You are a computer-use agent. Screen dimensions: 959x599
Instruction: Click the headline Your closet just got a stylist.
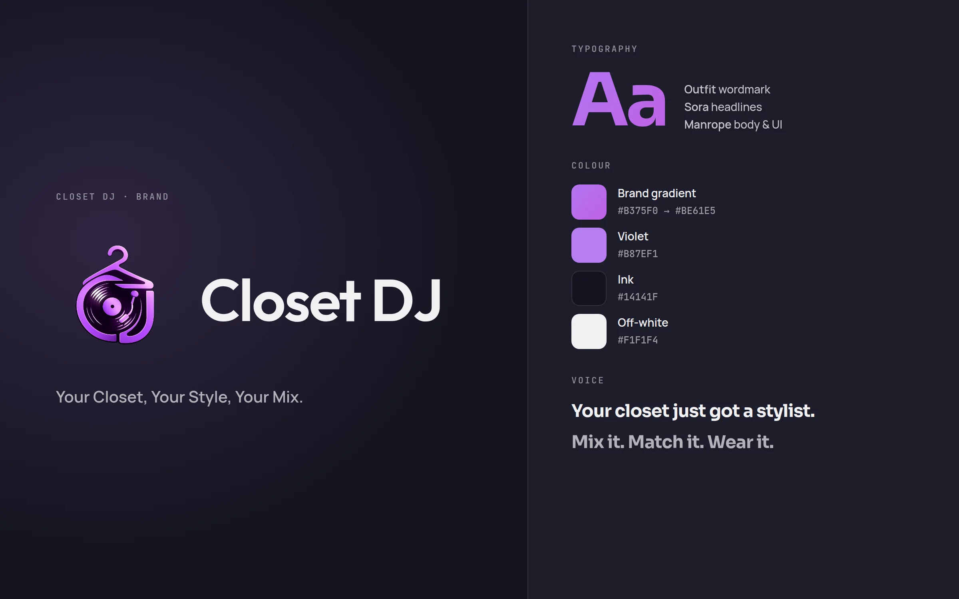pos(693,411)
